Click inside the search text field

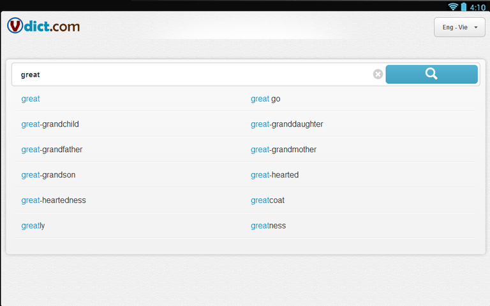pos(192,74)
